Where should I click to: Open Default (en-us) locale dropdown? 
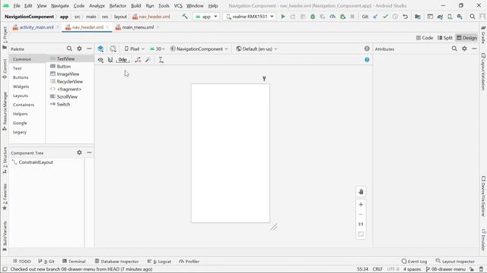pos(256,49)
